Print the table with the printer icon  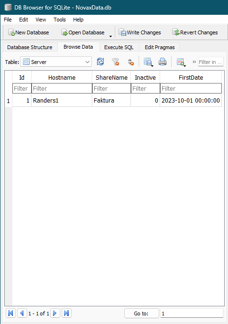click(x=163, y=62)
